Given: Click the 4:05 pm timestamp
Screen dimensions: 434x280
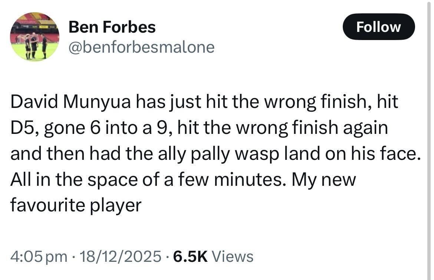Looking at the screenshot, I should (39, 256).
